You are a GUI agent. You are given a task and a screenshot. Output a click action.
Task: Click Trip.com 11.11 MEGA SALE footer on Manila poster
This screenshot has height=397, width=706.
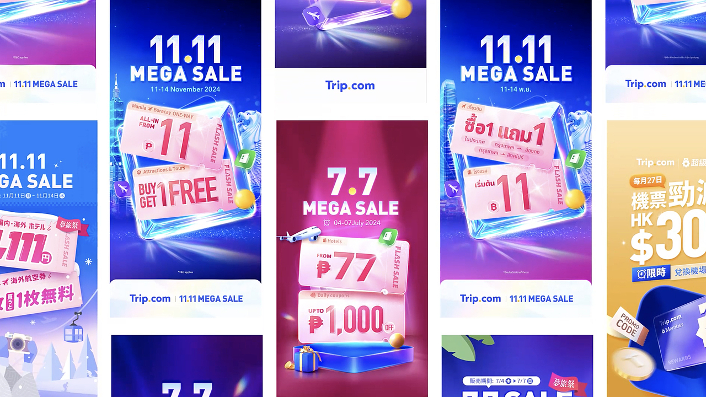click(186, 298)
